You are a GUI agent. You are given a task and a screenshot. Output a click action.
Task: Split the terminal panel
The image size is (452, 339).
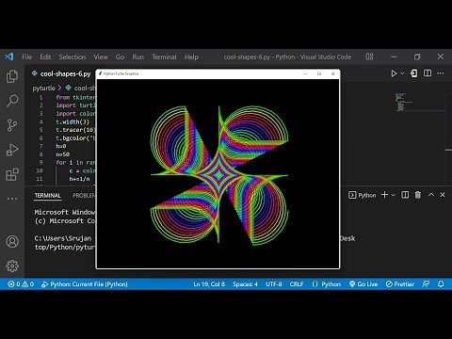click(405, 195)
